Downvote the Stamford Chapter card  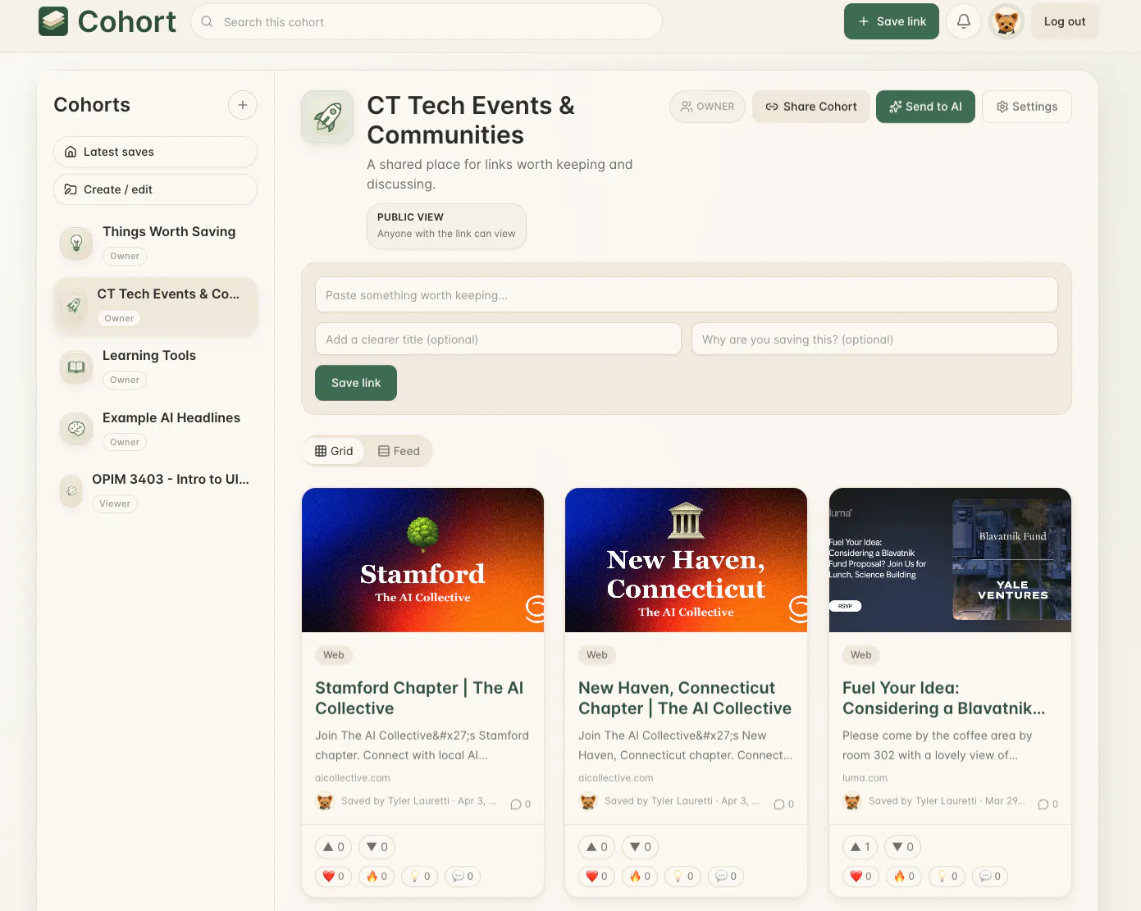(377, 847)
